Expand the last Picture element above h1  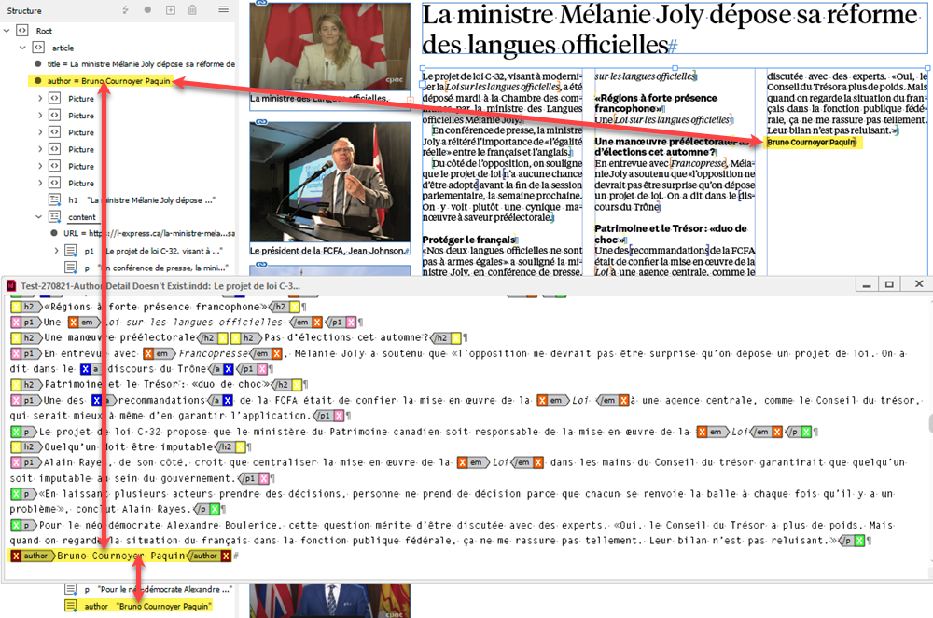click(40, 183)
